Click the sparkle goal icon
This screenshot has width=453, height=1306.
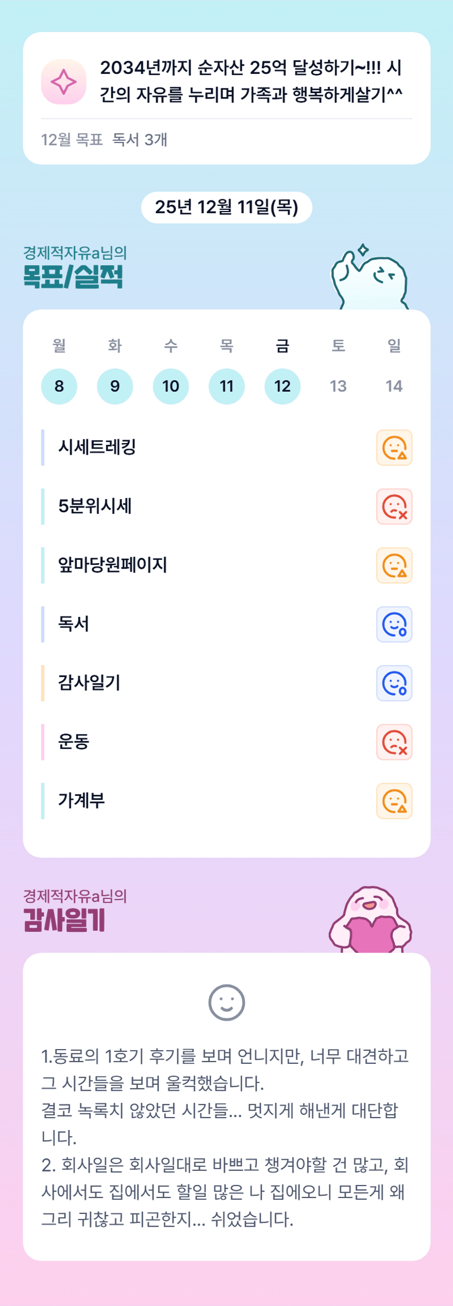[x=64, y=82]
